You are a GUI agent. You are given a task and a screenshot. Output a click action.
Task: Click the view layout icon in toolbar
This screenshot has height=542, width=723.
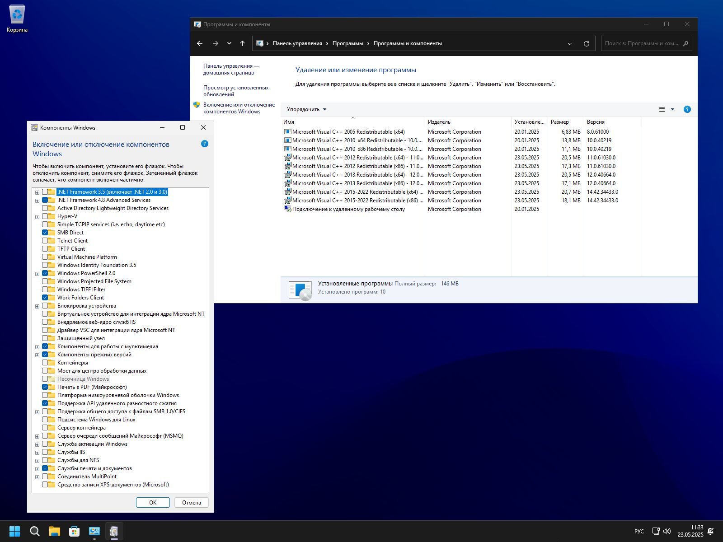coord(662,109)
